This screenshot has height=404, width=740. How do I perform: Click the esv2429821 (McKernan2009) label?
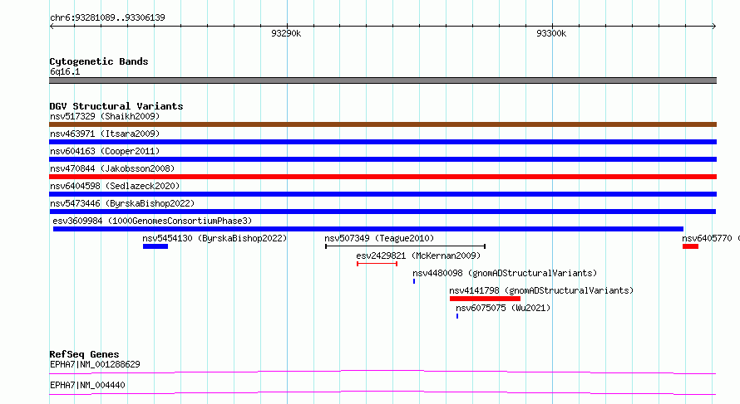point(418,256)
